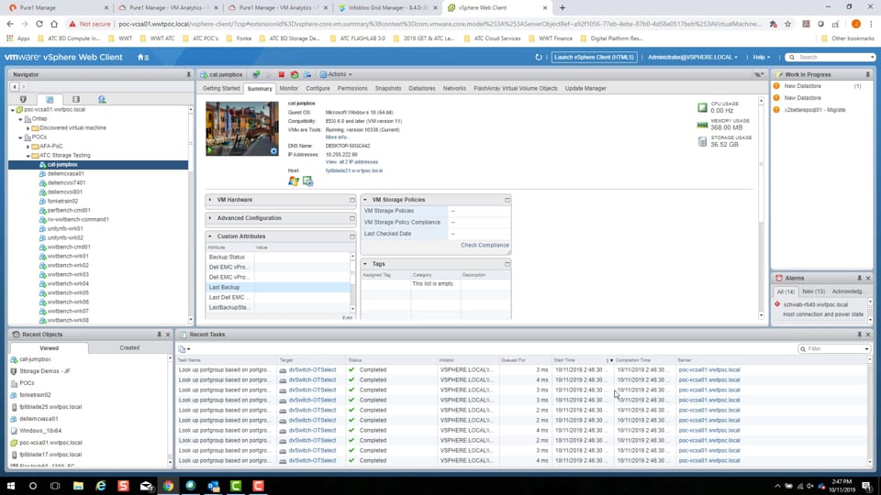881x495 pixels.
Task: Collapse the Tags section
Action: click(365, 264)
